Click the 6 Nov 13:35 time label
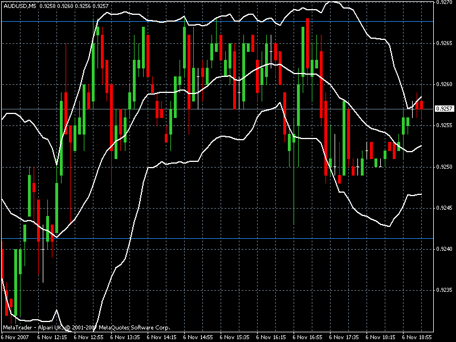Viewport: 456px width, 342px height. click(125, 337)
